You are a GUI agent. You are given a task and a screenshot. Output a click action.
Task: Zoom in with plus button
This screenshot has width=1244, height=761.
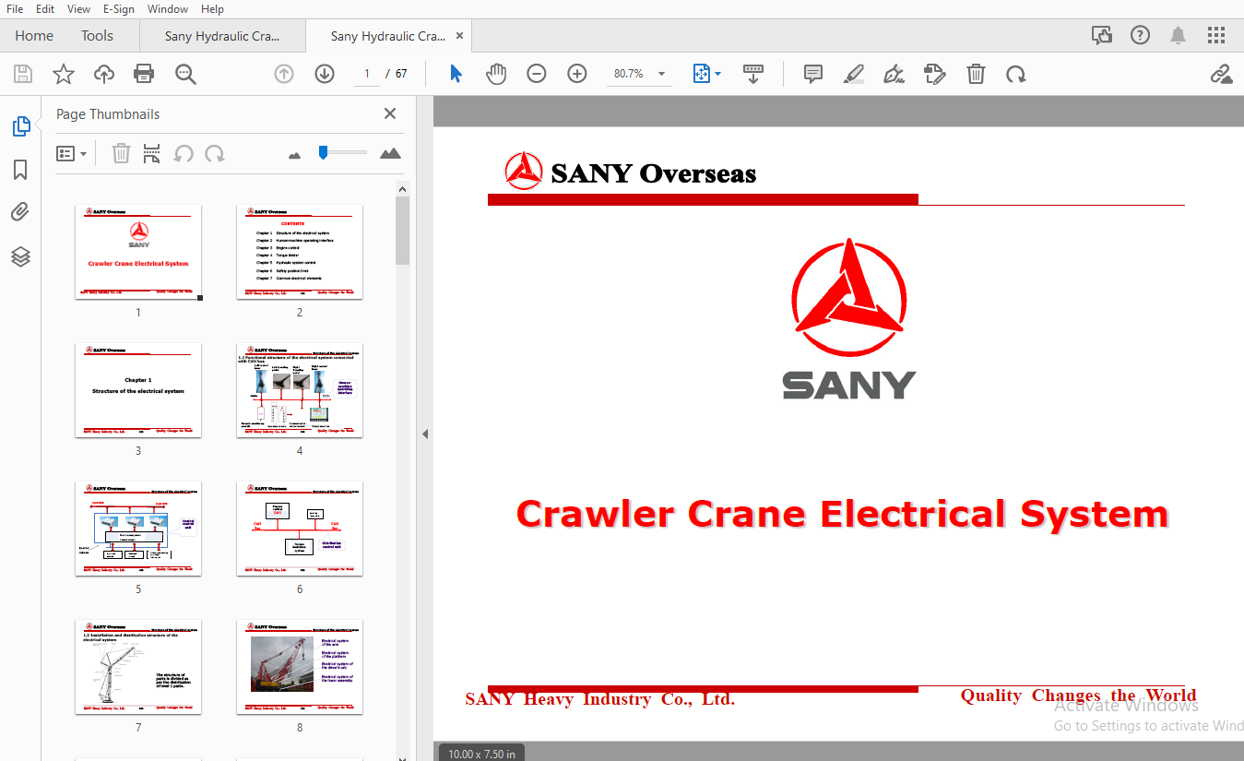[577, 74]
